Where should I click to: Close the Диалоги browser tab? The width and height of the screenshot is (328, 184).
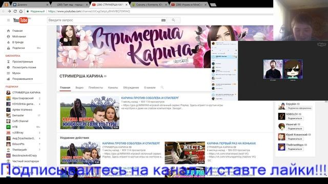click(x=47, y=5)
